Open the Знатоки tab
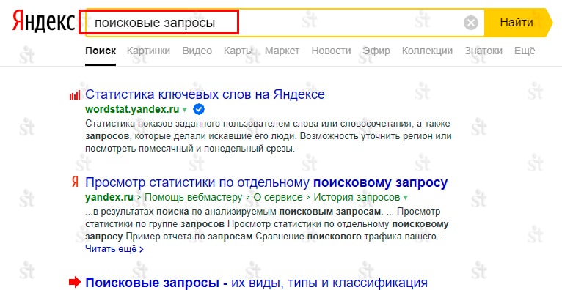This screenshot has height=290, width=562. coord(483,51)
